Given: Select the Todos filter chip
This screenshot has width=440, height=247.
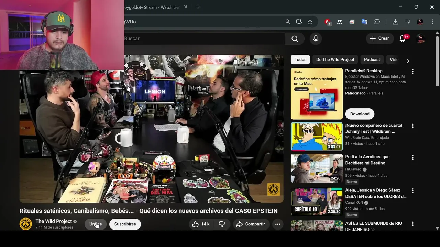Looking at the screenshot, I should click(300, 60).
